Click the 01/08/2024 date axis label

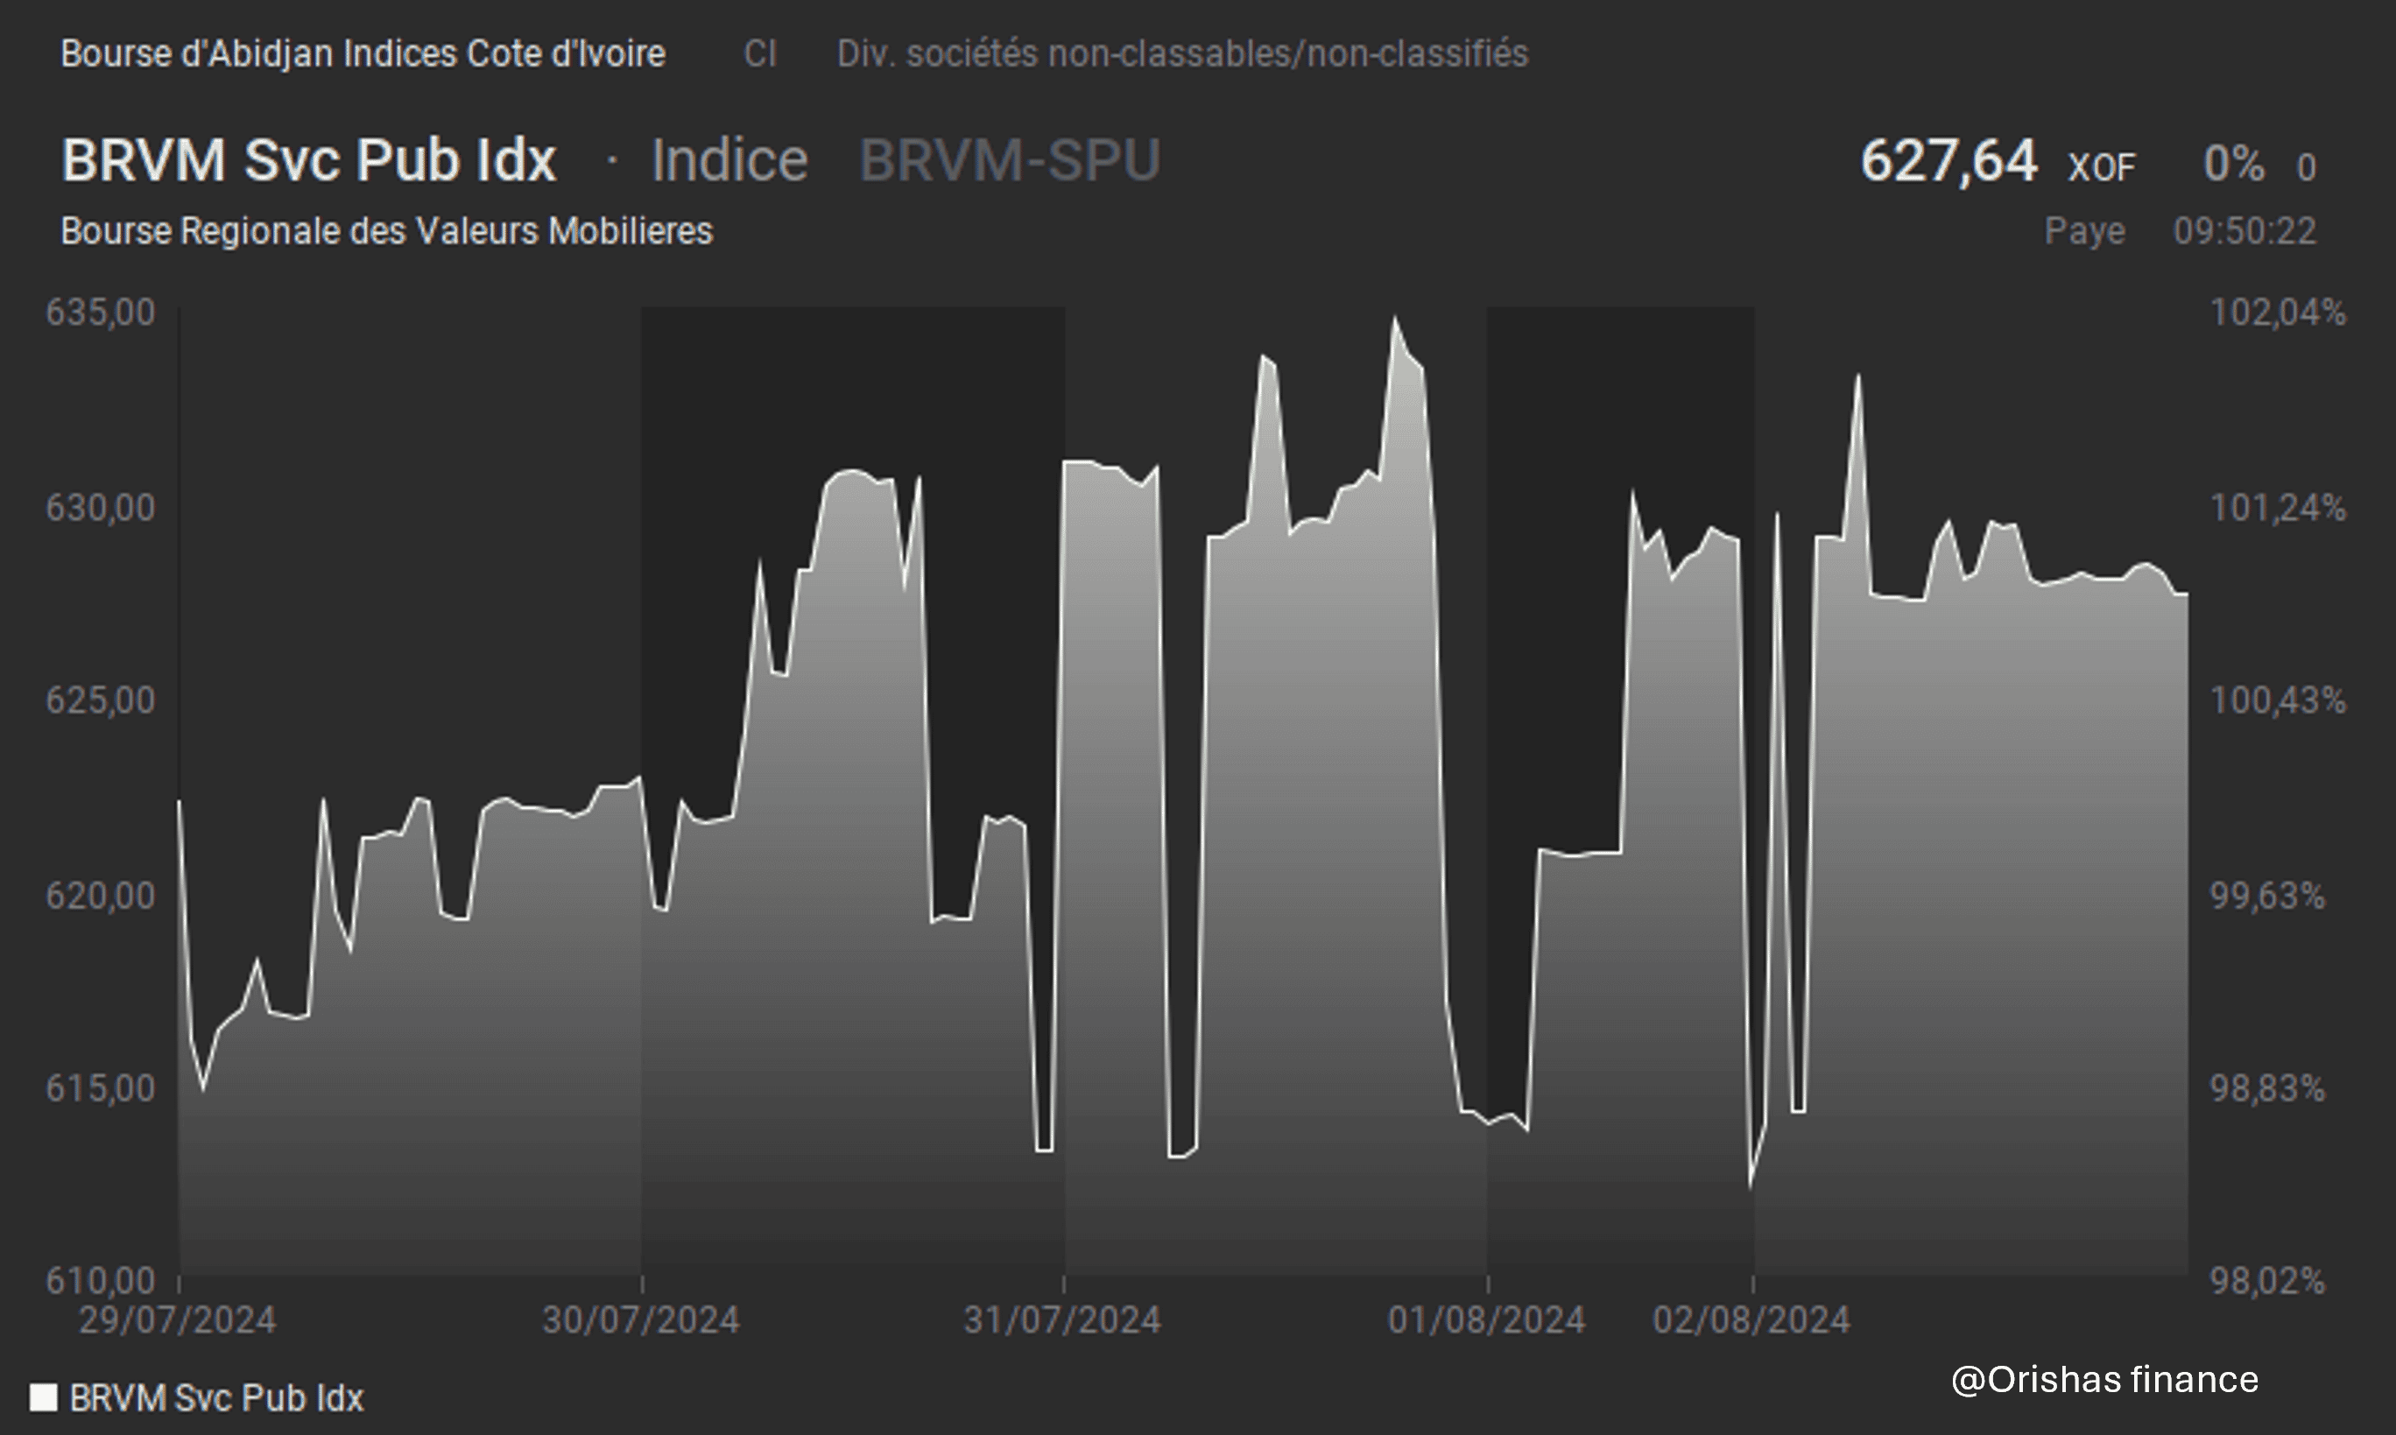pos(1487,1320)
